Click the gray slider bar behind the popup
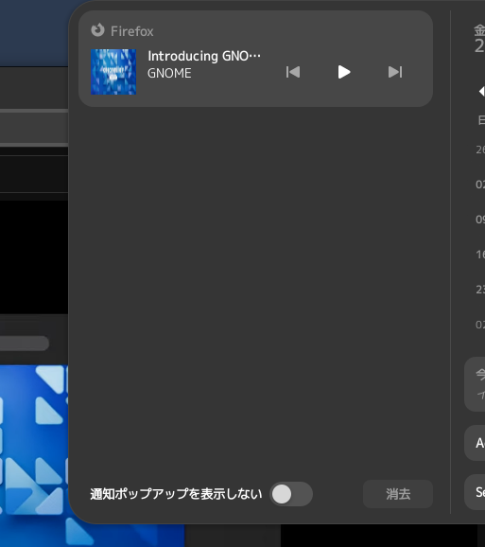485x547 pixels. [x=25, y=344]
